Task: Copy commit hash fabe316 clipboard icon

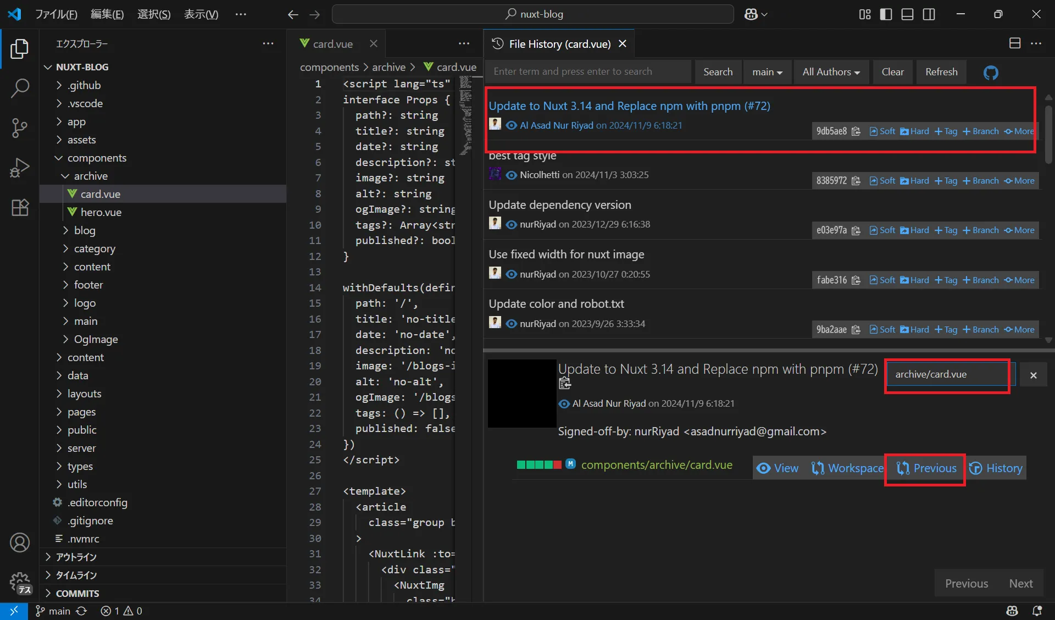Action: 856,280
